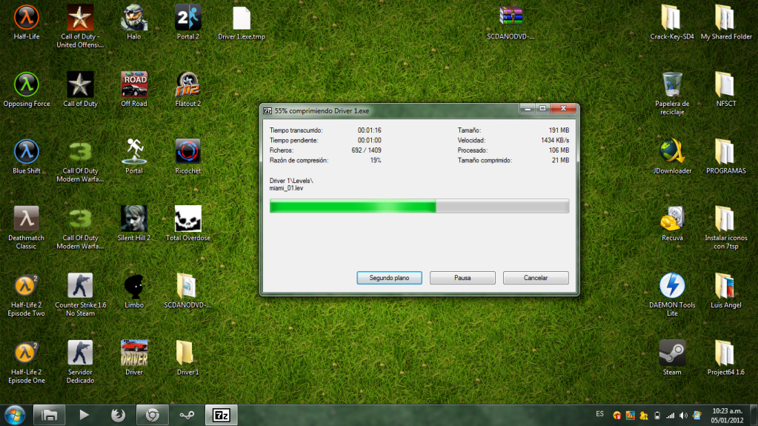The height and width of the screenshot is (426, 758).
Task: Open the taskbar clock showing 10:23 a.m.
Action: 727,416
